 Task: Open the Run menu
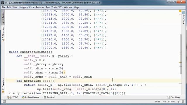48,7
